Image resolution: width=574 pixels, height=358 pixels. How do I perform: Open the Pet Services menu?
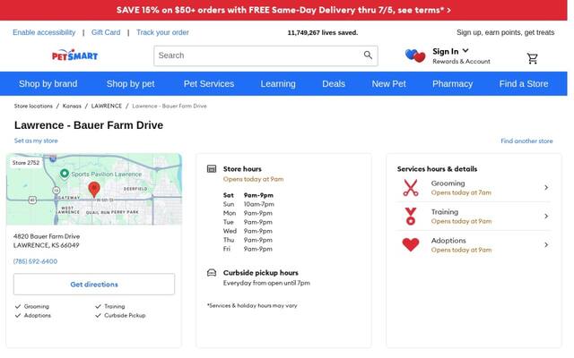(x=209, y=83)
